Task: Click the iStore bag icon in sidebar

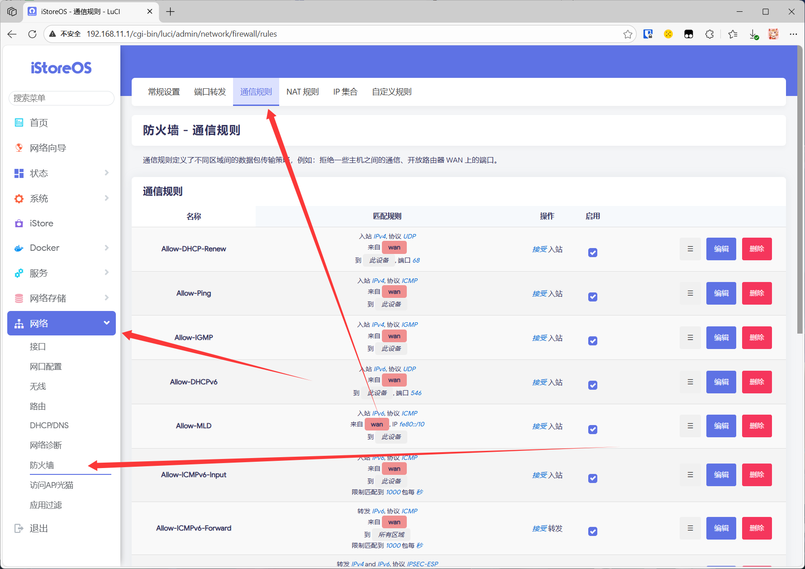Action: [x=19, y=224]
